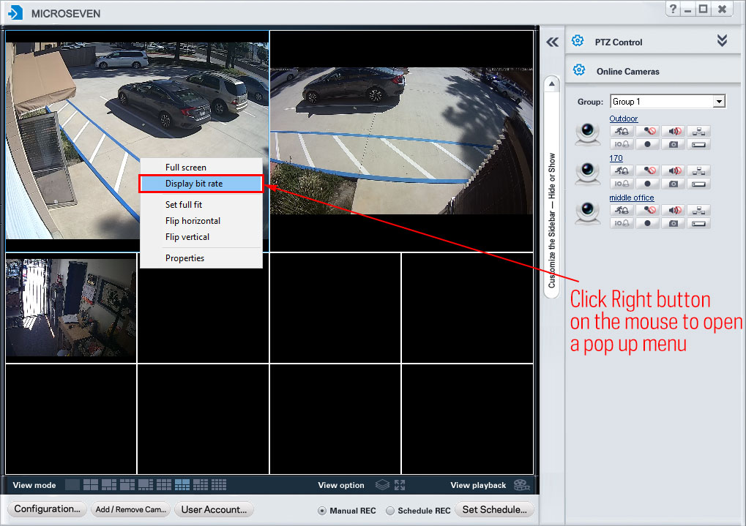746x526 pixels.
Task: Collapse the sidebar with double-left arrow
Action: (x=552, y=42)
